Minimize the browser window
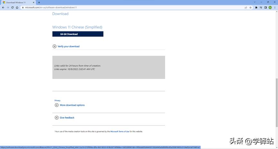This screenshot has height=149, width=278. coord(261,2)
